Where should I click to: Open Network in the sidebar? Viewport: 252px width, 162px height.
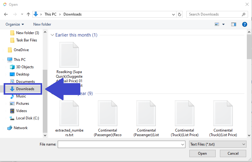pos(17,128)
